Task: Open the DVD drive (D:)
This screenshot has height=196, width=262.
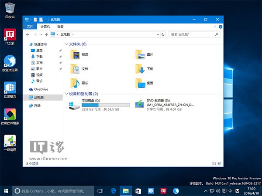Action: tap(140, 105)
